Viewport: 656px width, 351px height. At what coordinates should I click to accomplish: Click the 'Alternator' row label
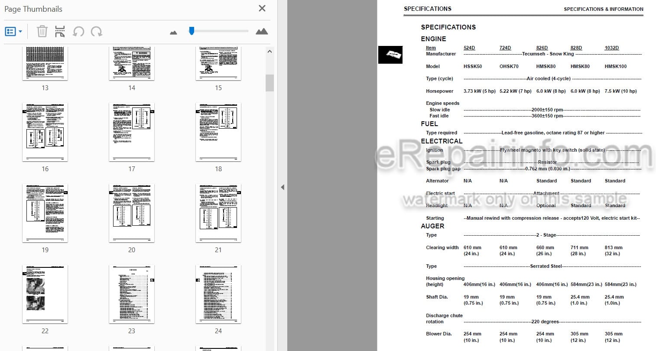tap(437, 181)
